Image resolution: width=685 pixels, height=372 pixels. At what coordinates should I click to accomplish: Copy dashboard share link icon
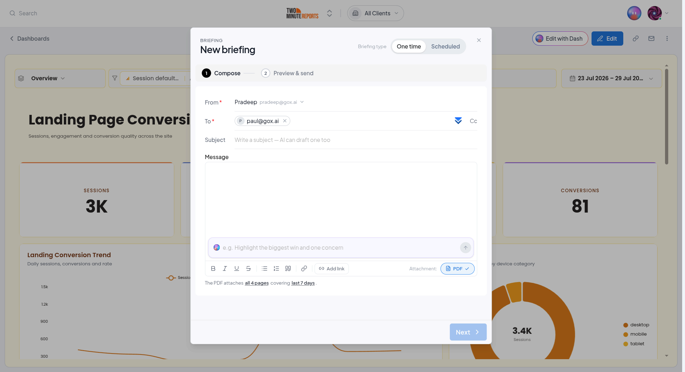click(635, 39)
